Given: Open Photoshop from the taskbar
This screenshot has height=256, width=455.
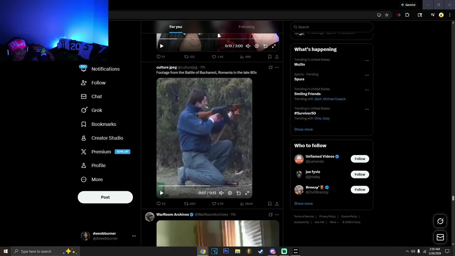Looking at the screenshot, I should click(x=226, y=251).
